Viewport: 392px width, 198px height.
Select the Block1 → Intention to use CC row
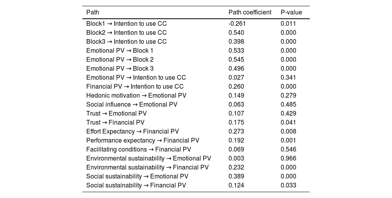tap(126, 23)
